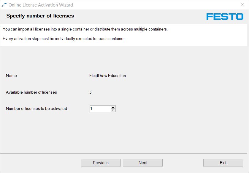The width and height of the screenshot is (249, 173).
Task: Click the available licenses value 3
Action: (91, 92)
